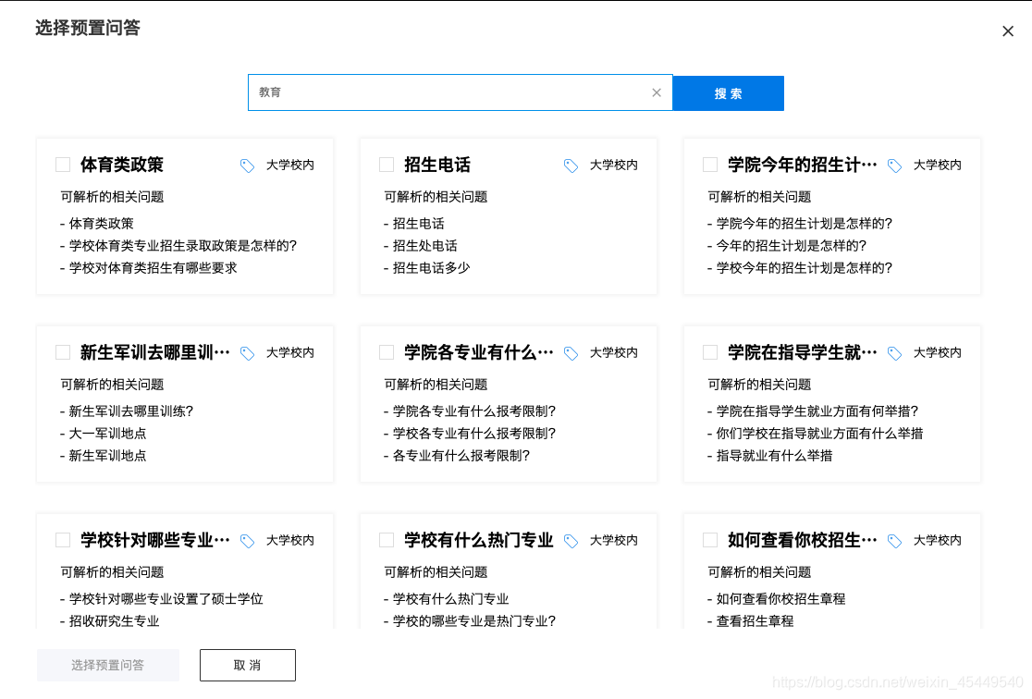The image size is (1032, 699).
Task: Check the 学校针对哪些专业… checkbox
Action: [63, 540]
